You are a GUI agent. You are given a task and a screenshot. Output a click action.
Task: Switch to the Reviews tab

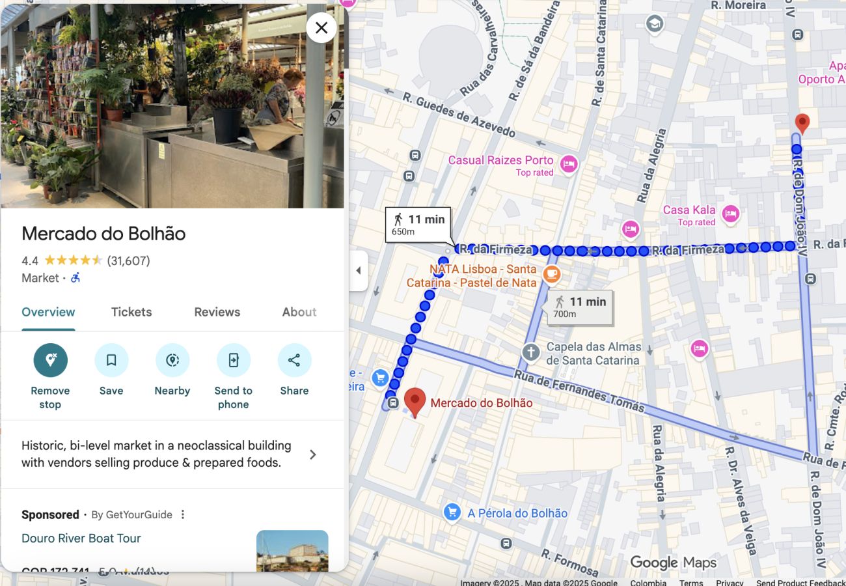pos(217,312)
